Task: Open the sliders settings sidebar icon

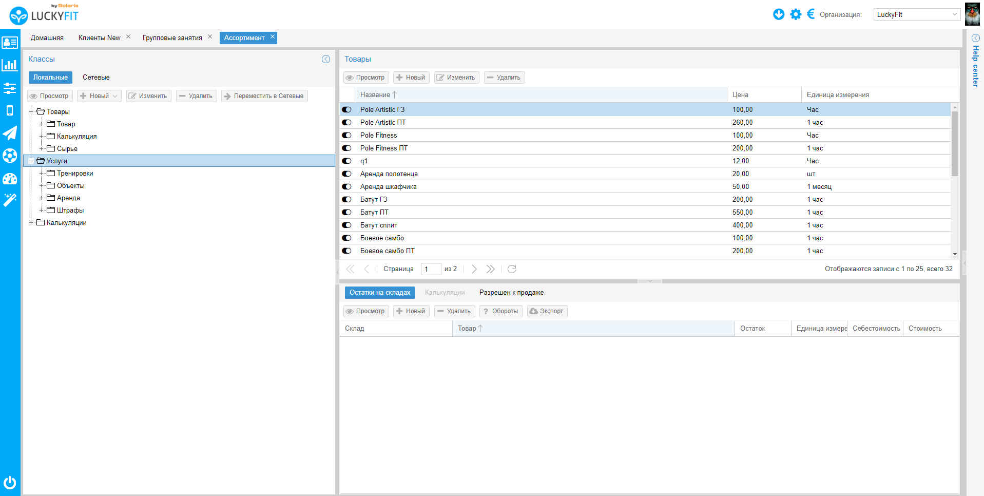Action: point(10,88)
